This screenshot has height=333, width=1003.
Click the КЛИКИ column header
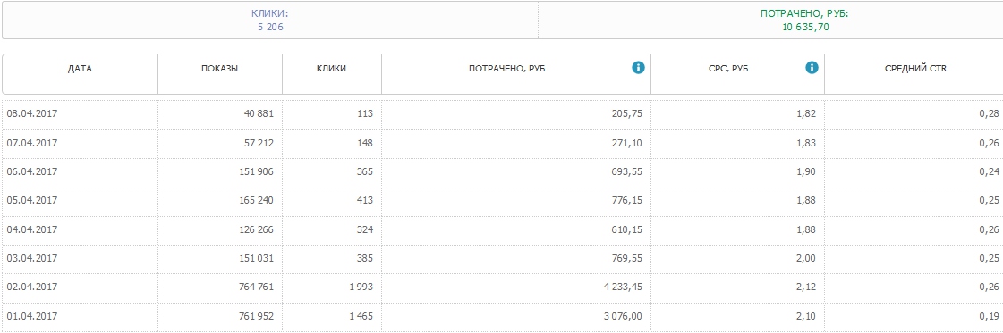pos(331,68)
